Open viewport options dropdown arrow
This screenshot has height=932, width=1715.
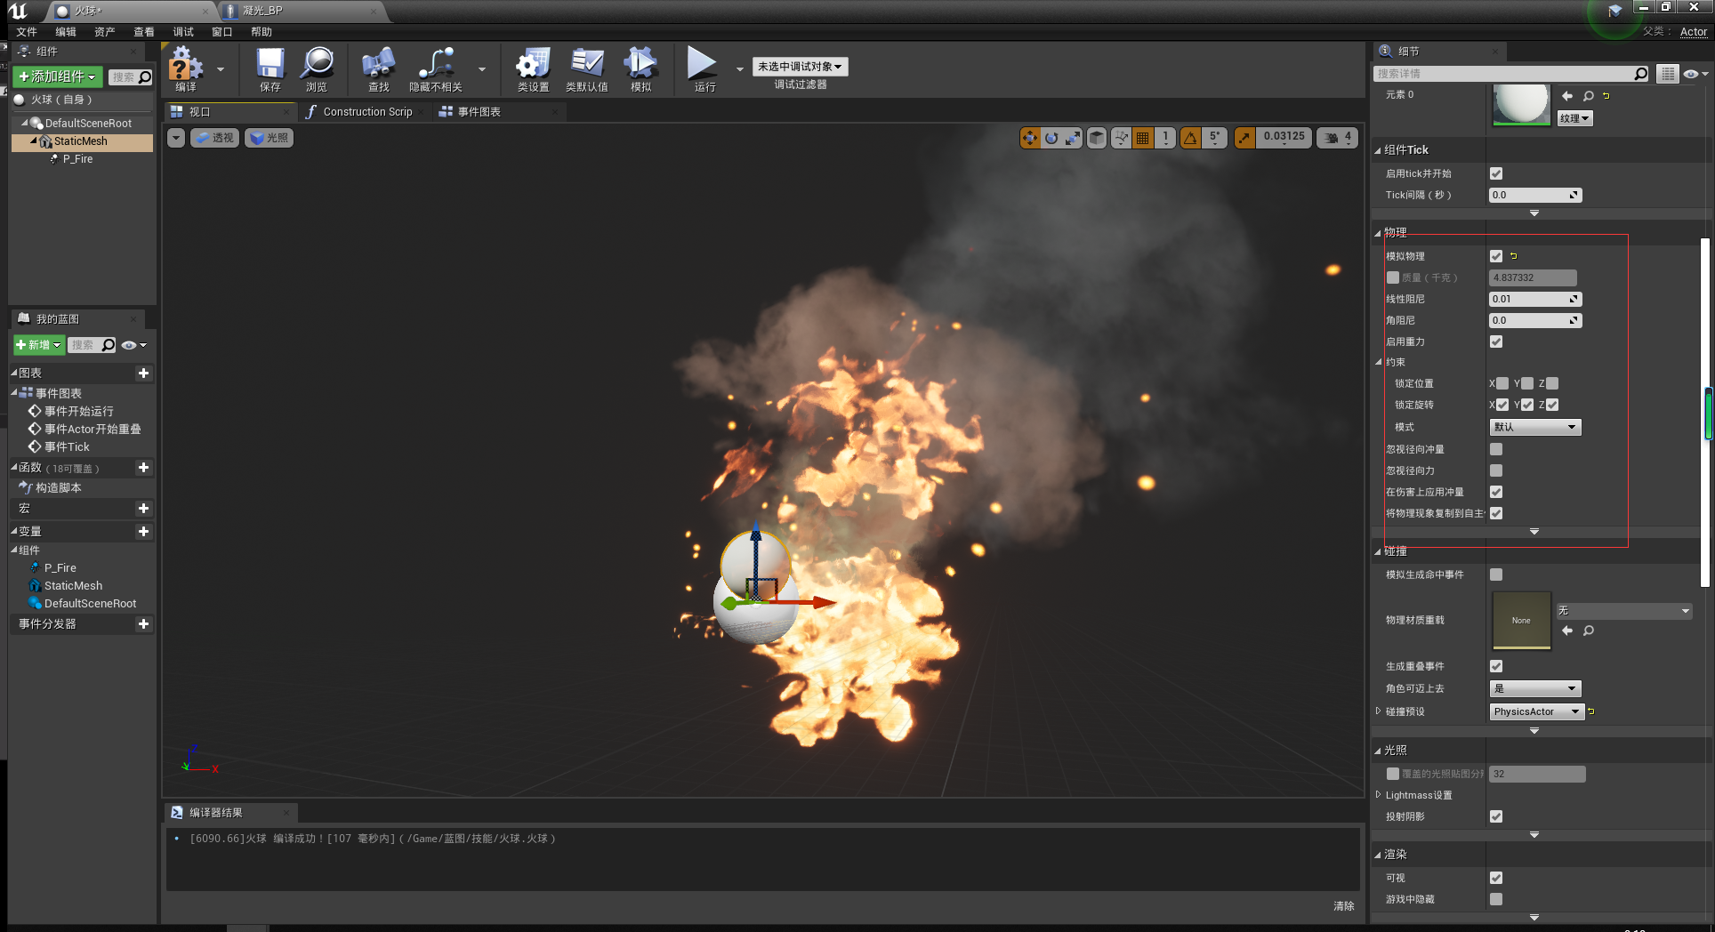click(x=176, y=138)
